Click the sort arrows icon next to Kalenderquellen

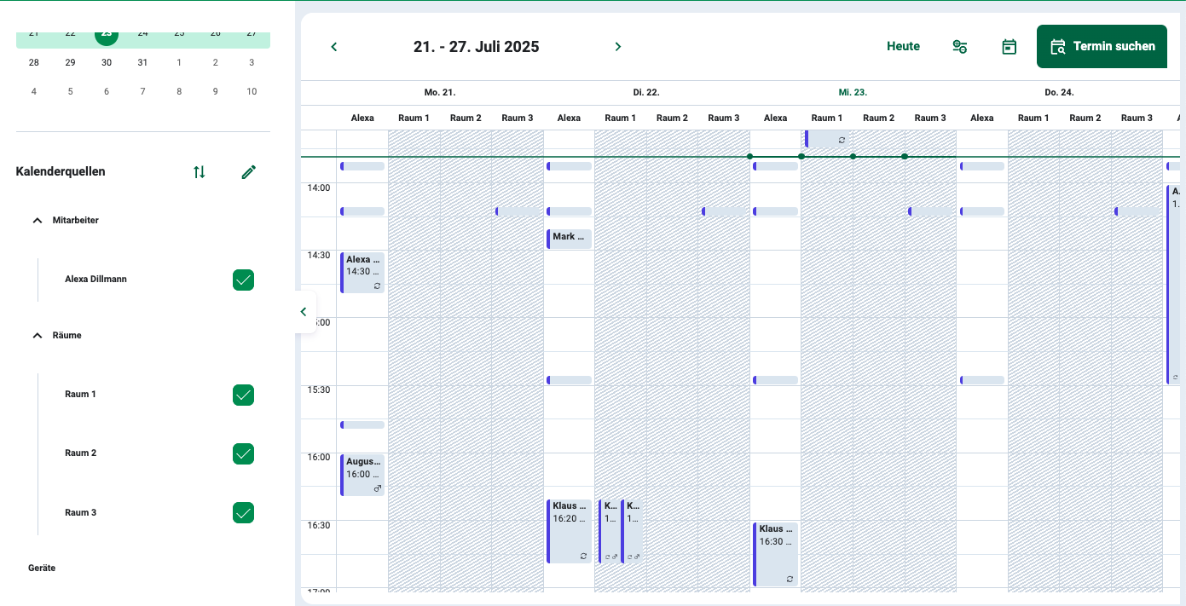(200, 172)
